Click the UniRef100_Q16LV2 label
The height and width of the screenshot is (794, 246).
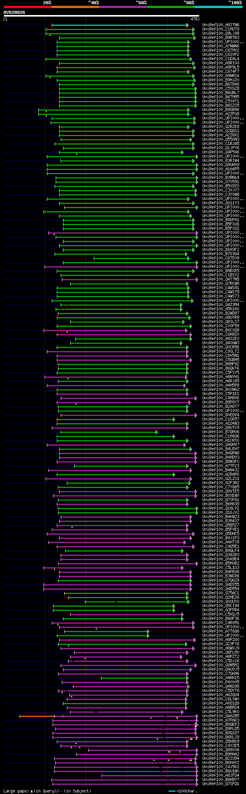tap(221, 508)
